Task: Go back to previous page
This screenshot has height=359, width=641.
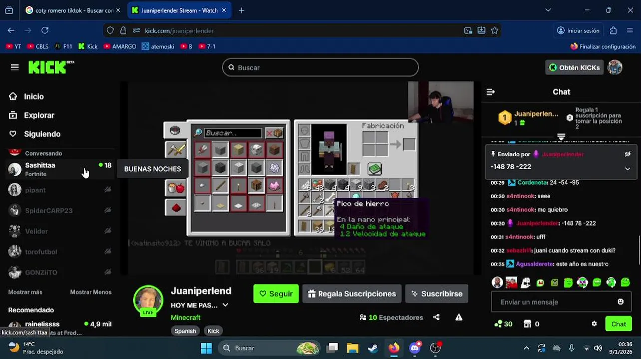Action: pos(11,30)
